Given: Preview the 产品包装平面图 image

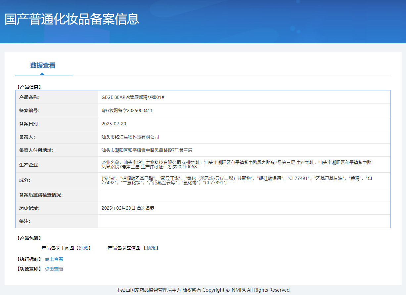Looking at the screenshot, I should (83, 248).
